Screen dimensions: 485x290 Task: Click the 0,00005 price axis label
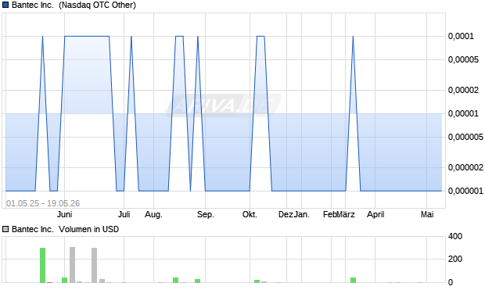(463, 59)
